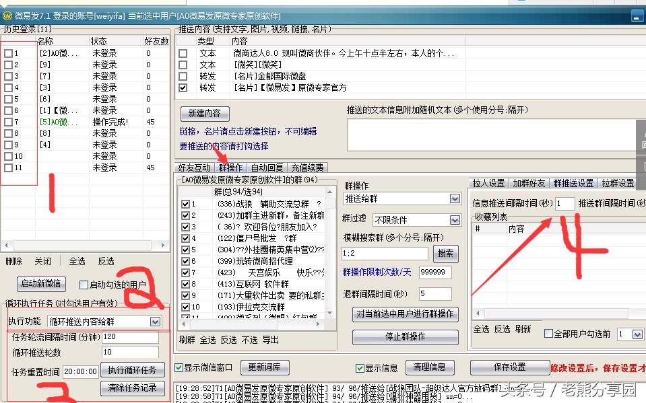
Task: Click group list scroll-up arrow
Action: tap(329, 192)
